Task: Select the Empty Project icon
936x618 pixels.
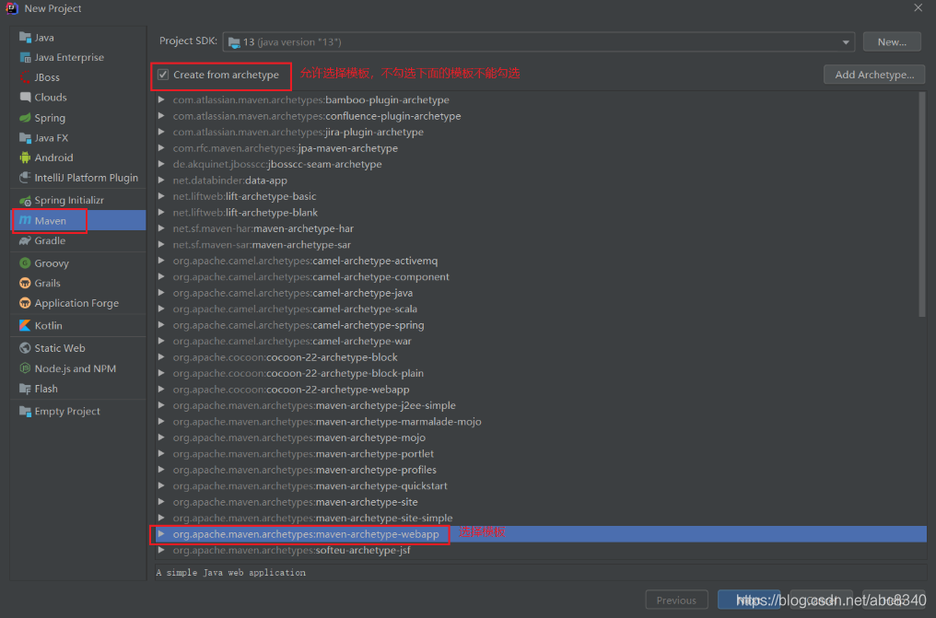Action: [x=25, y=411]
